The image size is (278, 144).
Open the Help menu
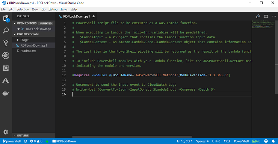click(x=73, y=9)
